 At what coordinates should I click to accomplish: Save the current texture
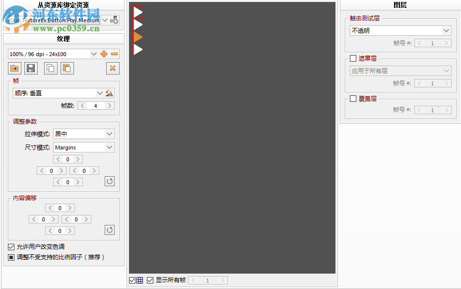tap(31, 68)
